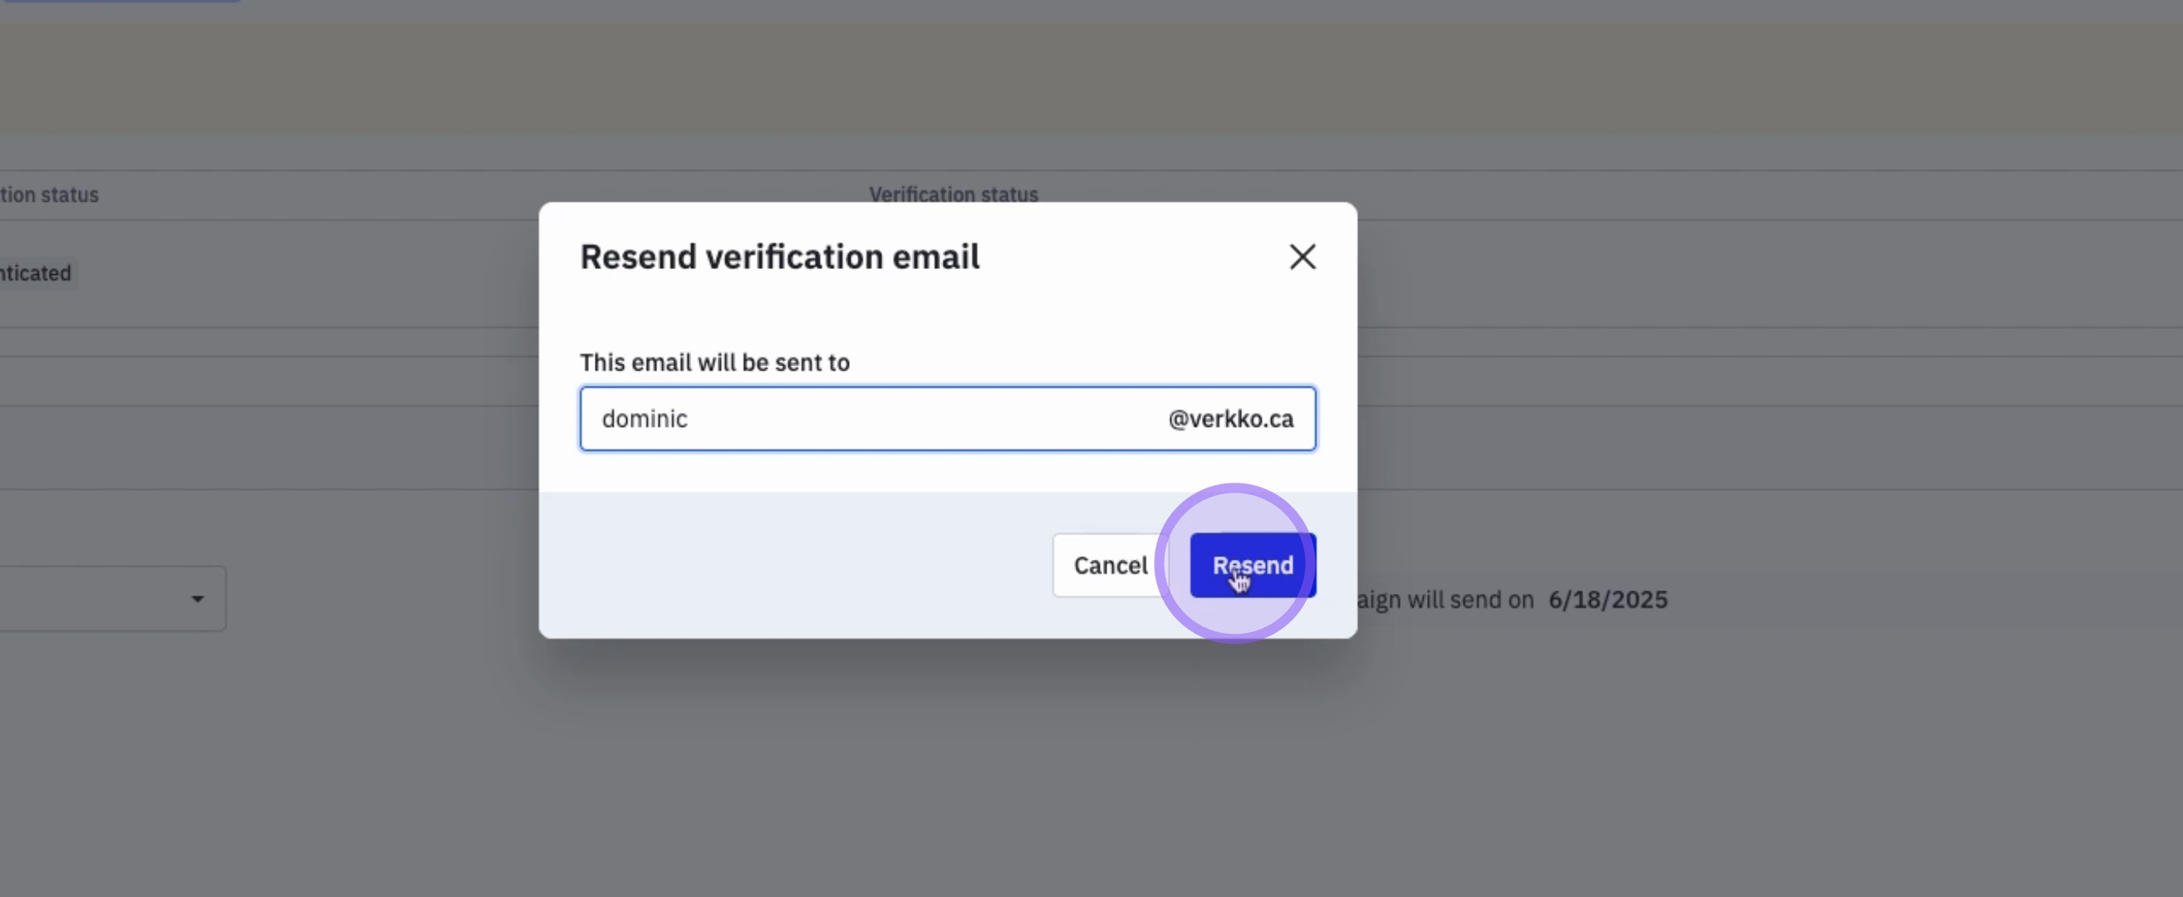
Task: Click the dimmed backdrop below the dialog
Action: [948, 762]
